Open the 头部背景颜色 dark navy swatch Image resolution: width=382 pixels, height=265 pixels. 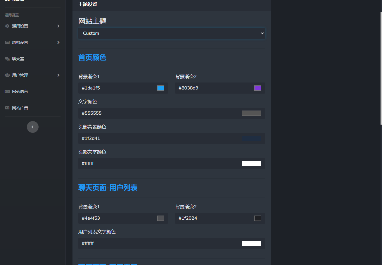tap(251, 138)
